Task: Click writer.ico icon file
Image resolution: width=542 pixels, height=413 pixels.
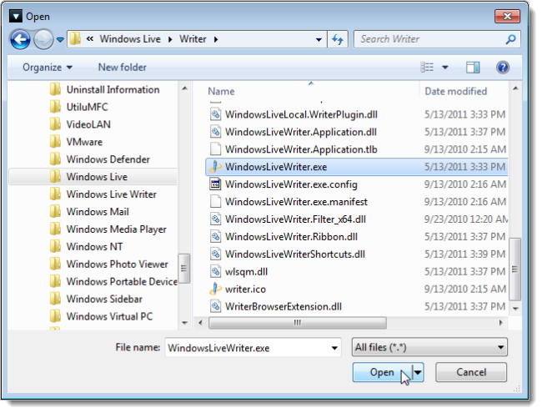Action: 216,290
